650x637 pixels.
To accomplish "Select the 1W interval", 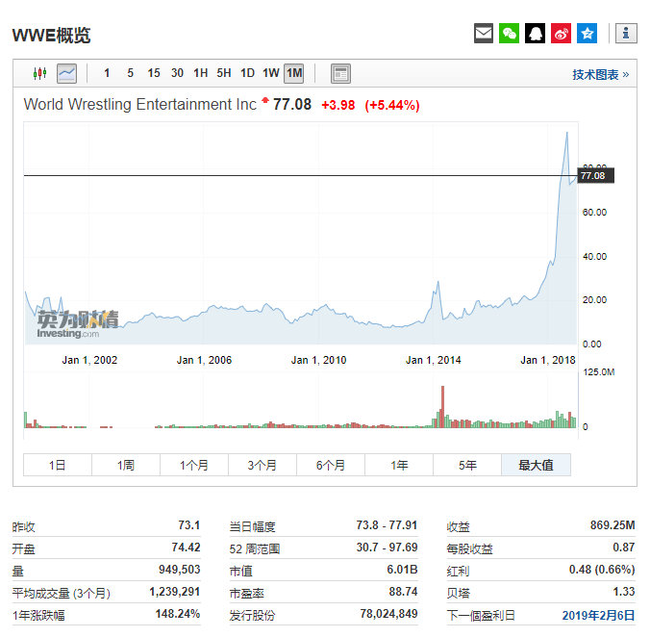I will pos(271,73).
